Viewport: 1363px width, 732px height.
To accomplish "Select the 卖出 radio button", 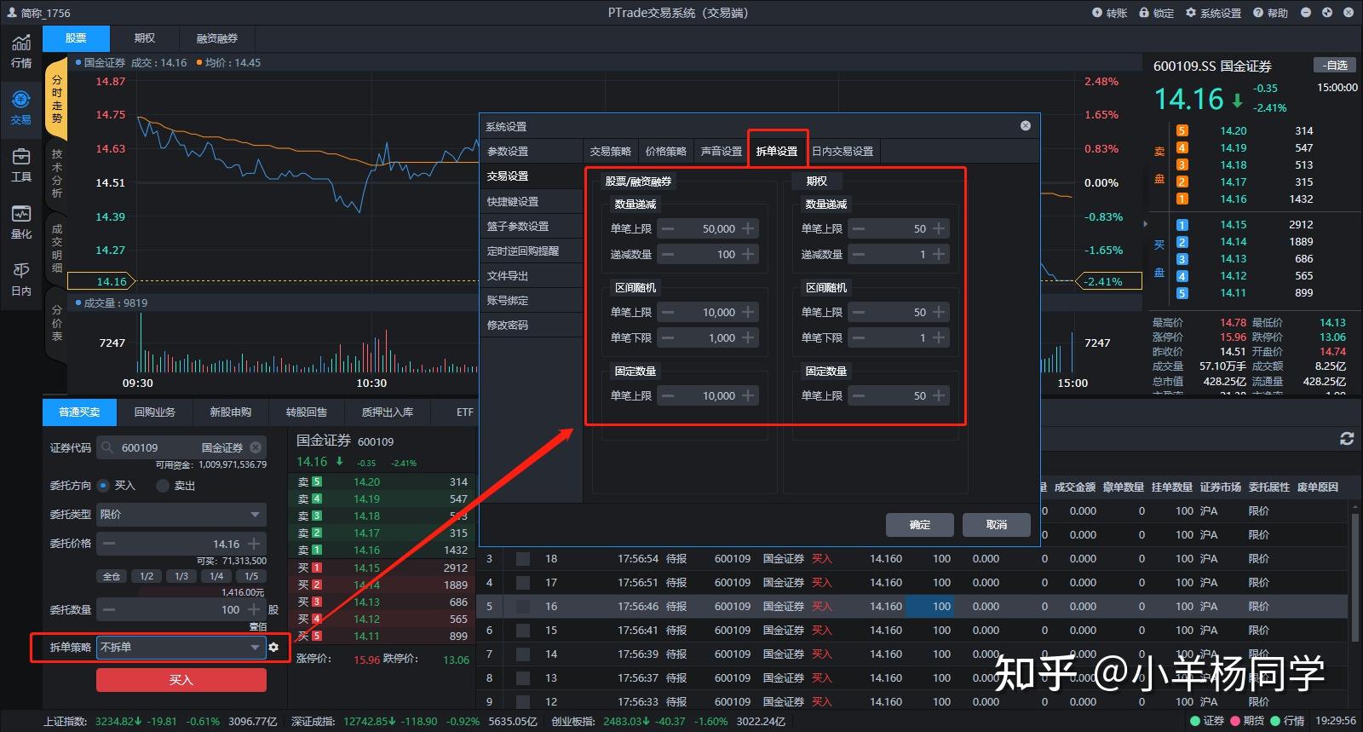I will coord(163,485).
